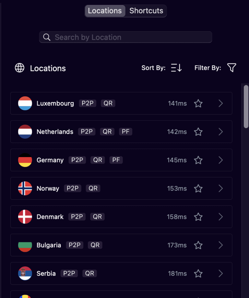Click the Netherlands PF tag

(x=125, y=132)
